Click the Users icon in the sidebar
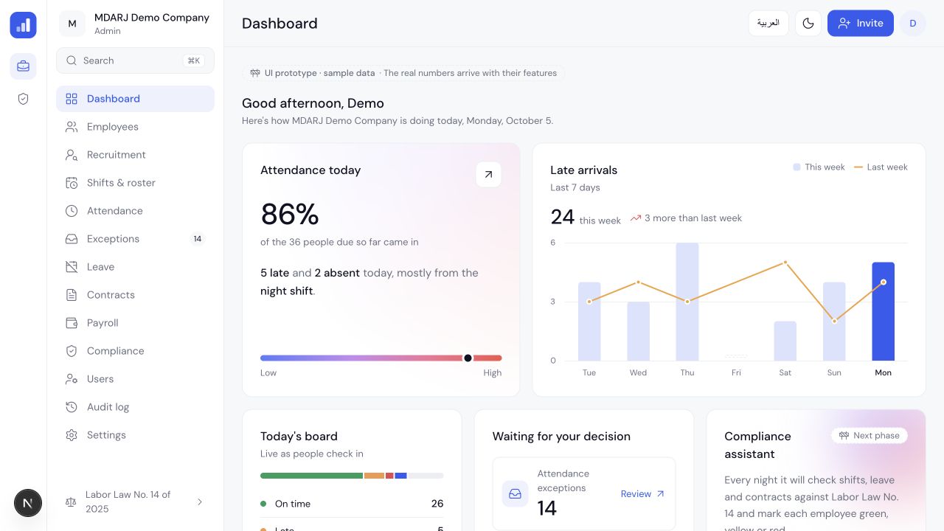 point(72,379)
